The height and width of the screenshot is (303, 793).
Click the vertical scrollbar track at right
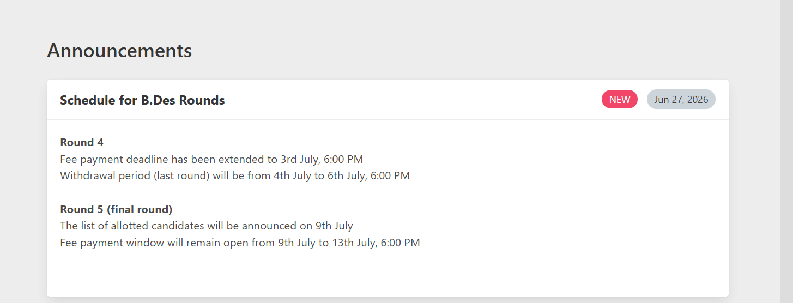tap(786, 152)
